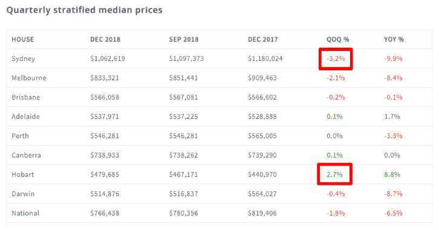Click the DEC 2018 column header
This screenshot has height=230, width=439.
click(x=105, y=39)
